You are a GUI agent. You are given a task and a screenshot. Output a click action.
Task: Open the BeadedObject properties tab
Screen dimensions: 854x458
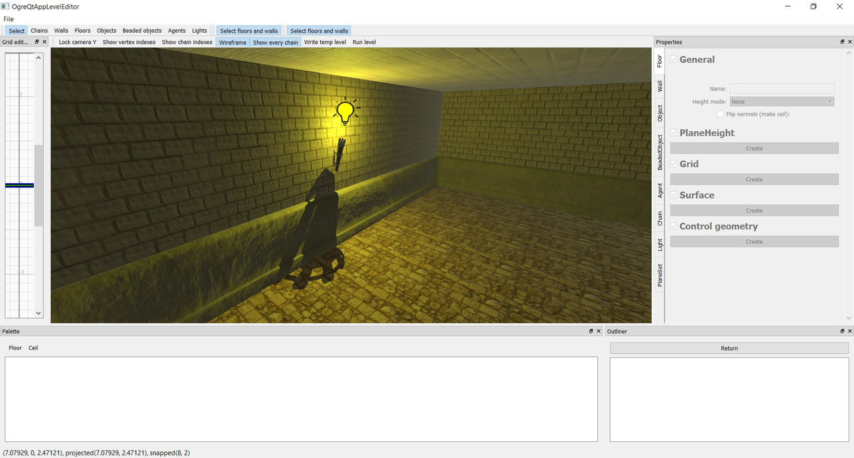[x=660, y=152]
